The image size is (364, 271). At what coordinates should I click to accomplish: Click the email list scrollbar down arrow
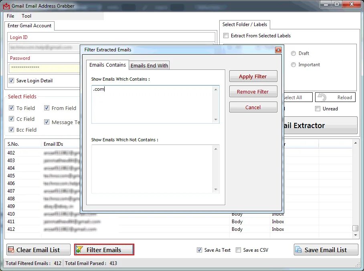point(356,235)
